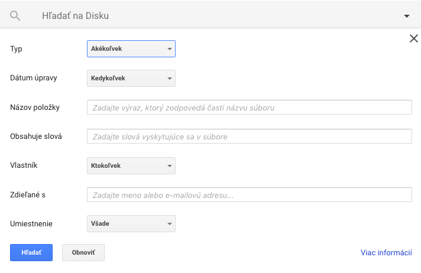Click the Typ label
This screenshot has height=273, width=421.
(16, 49)
